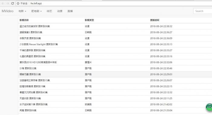Open the drama dropdown next to 电影

pyautogui.click(x=37, y=11)
